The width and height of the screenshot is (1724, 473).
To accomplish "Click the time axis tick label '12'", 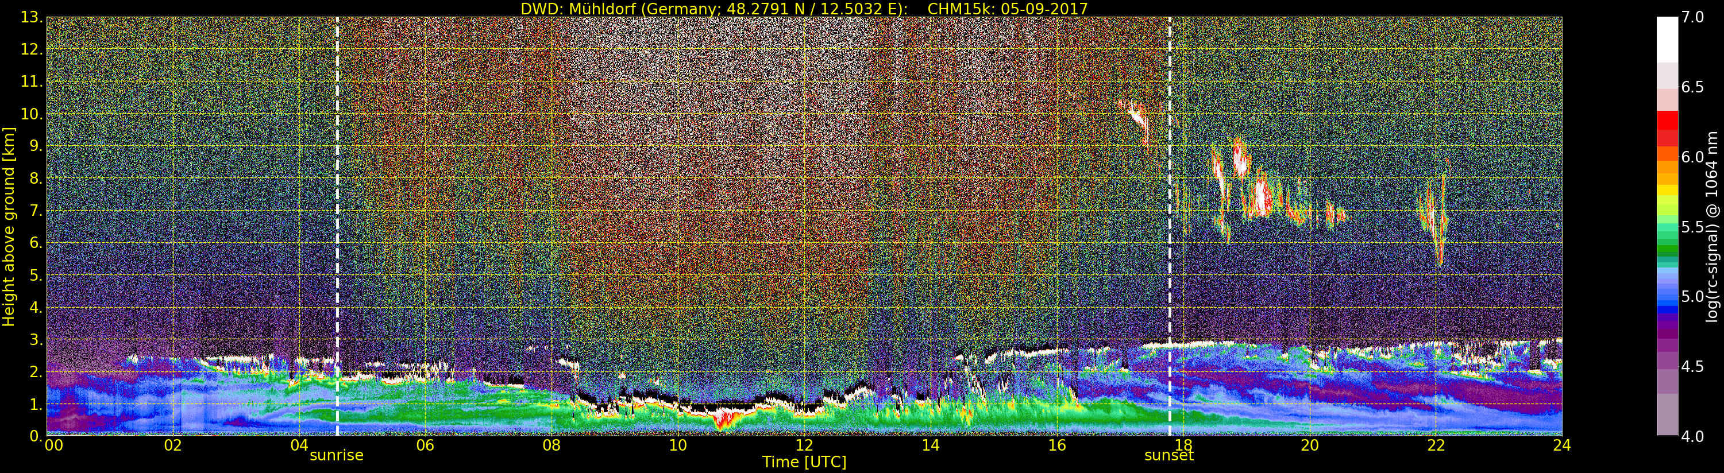I will [804, 445].
